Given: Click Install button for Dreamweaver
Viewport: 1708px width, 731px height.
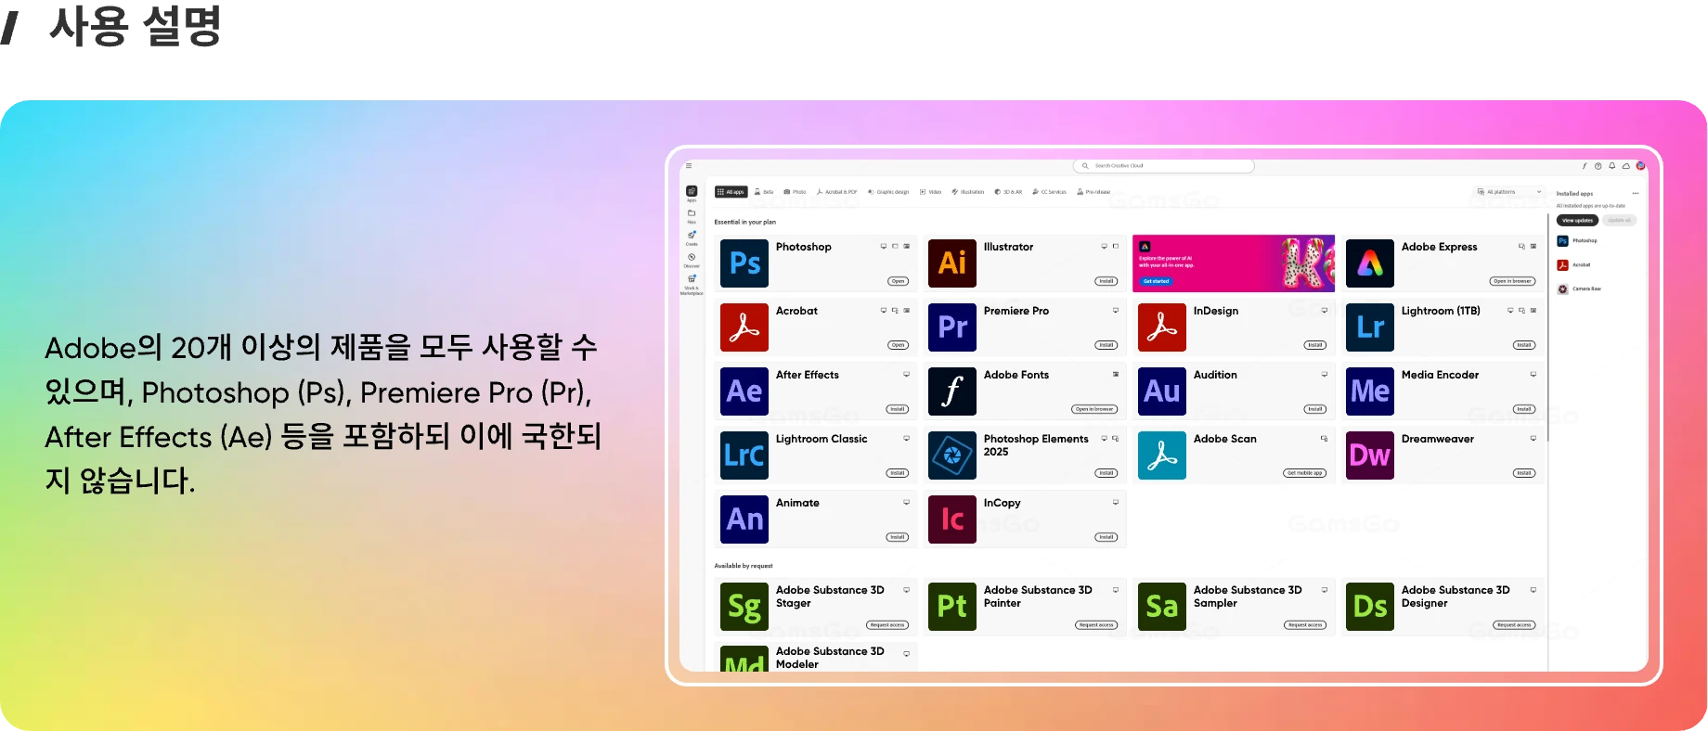Looking at the screenshot, I should [x=1524, y=473].
